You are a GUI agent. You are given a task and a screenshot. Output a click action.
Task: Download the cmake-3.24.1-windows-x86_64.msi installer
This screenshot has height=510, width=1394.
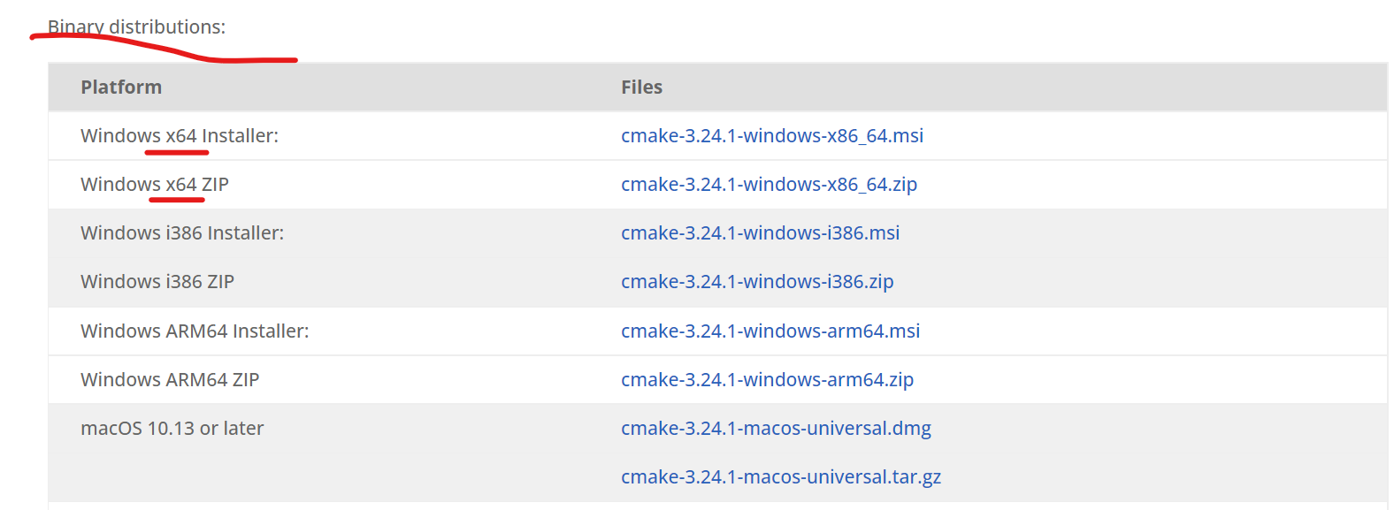[771, 136]
